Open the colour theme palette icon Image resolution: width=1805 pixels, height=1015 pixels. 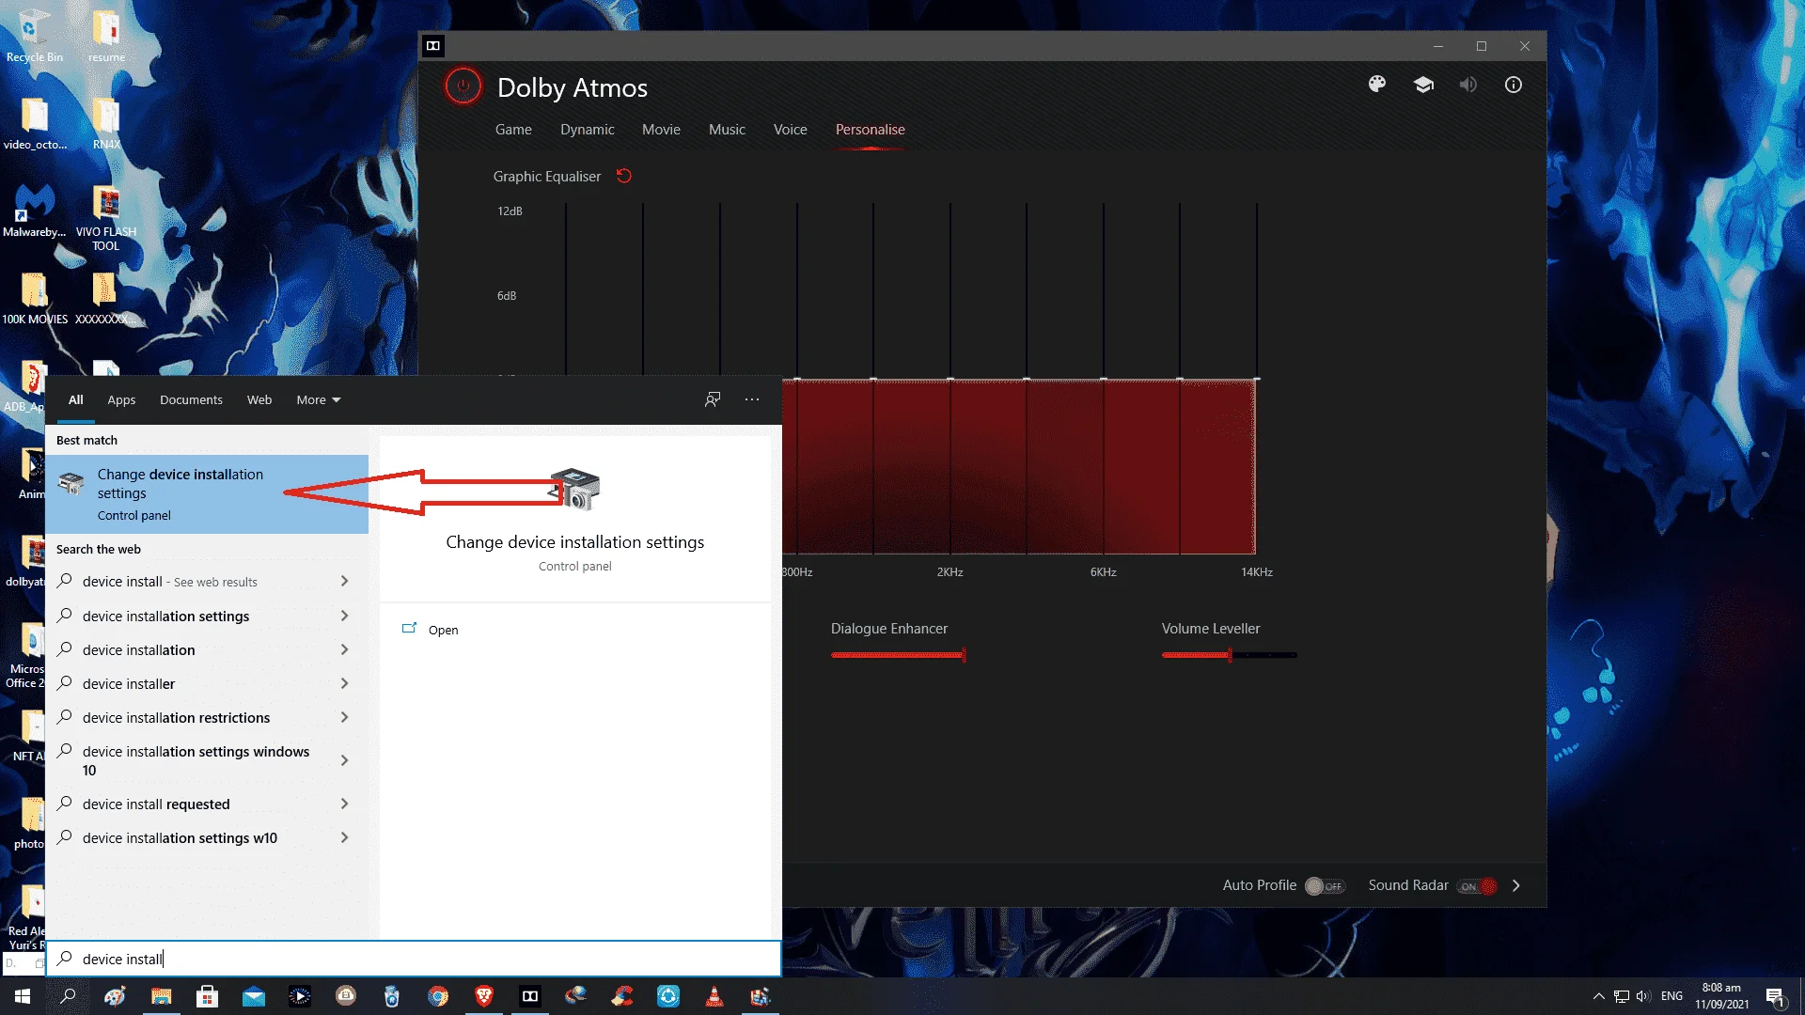click(x=1377, y=85)
